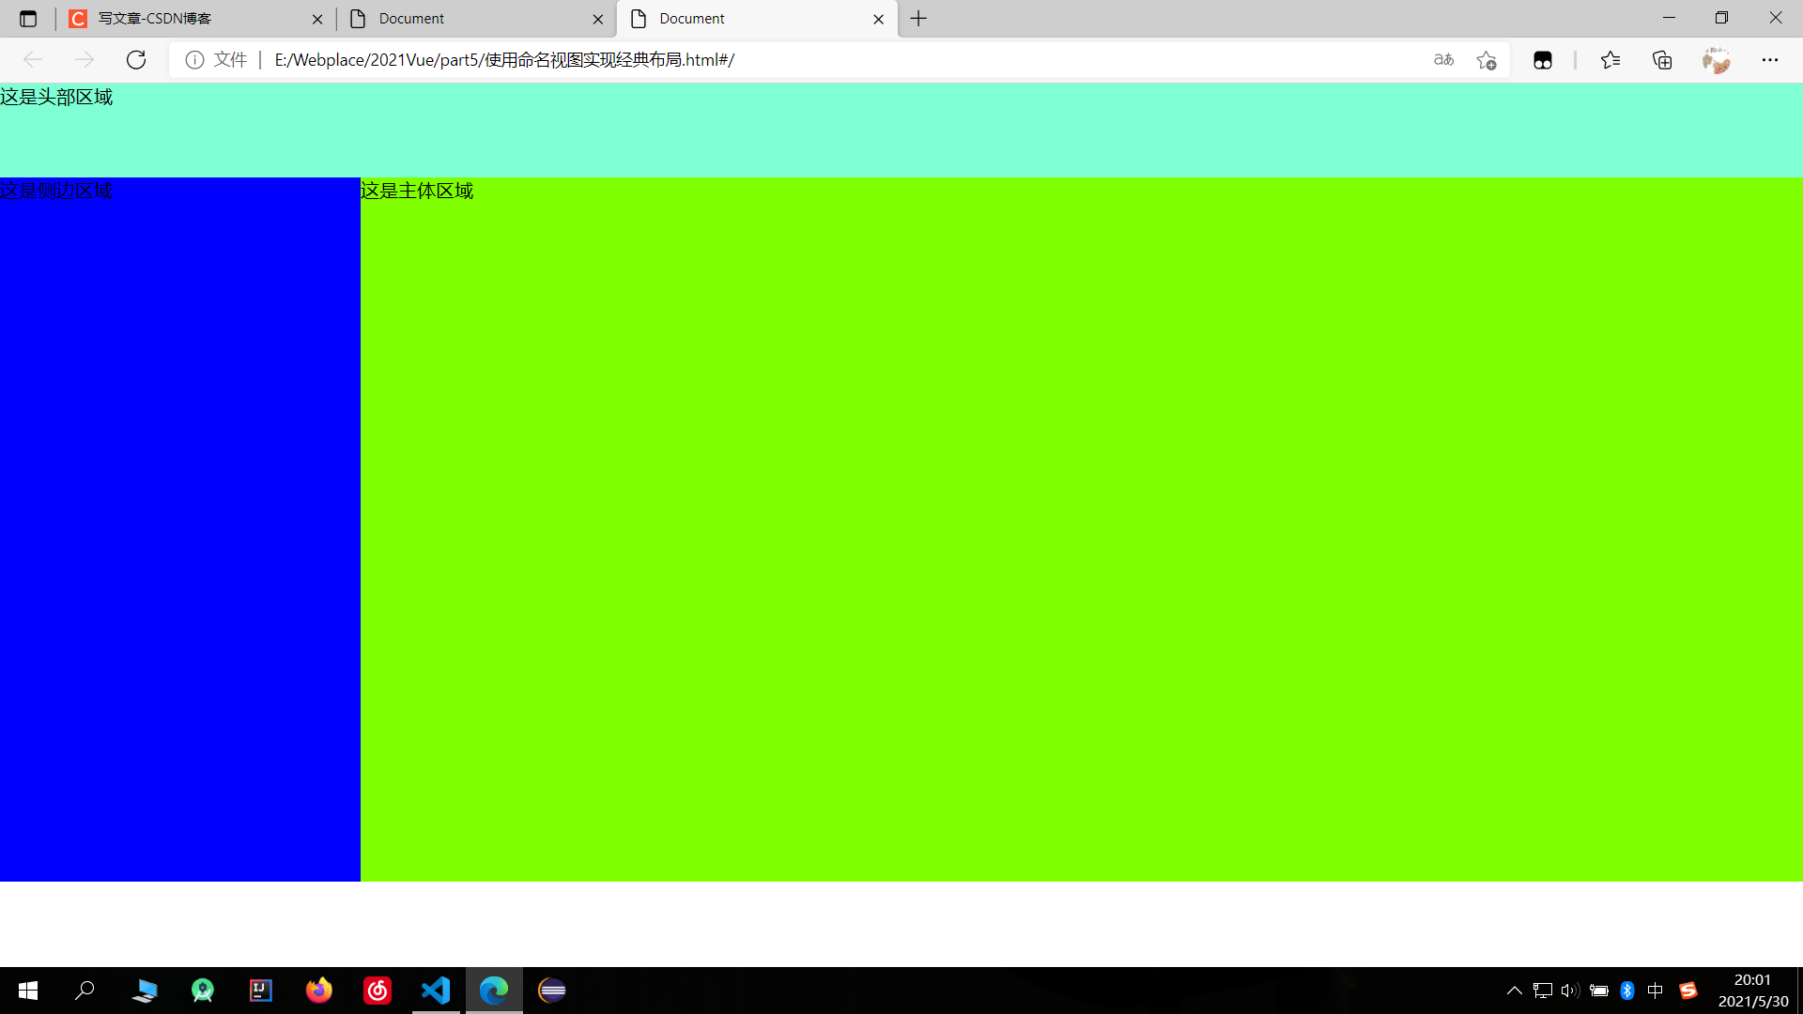
Task: View site information icon in address bar
Action: point(194,60)
